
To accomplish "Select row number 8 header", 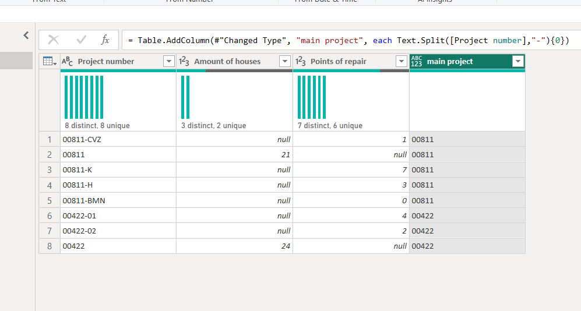I will click(x=50, y=246).
